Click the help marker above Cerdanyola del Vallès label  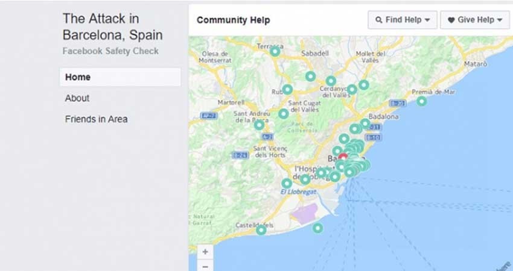[x=331, y=81]
